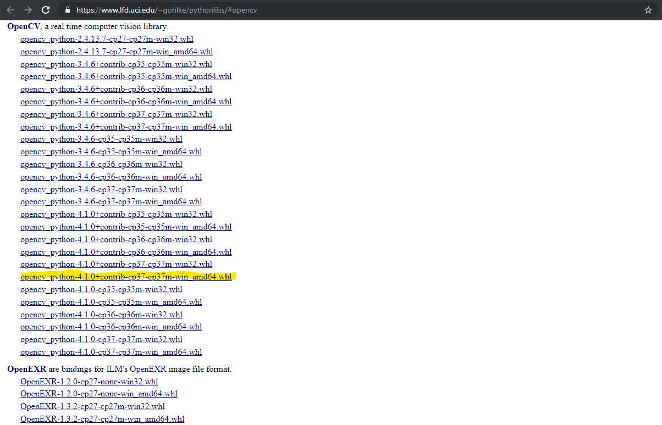Viewport: 662px width, 425px height.
Task: Download opencv_python-3.4.6-cp36-cp36m-win32.whl
Action: [x=101, y=164]
